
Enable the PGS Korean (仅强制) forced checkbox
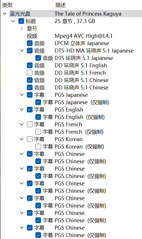tap(38, 146)
